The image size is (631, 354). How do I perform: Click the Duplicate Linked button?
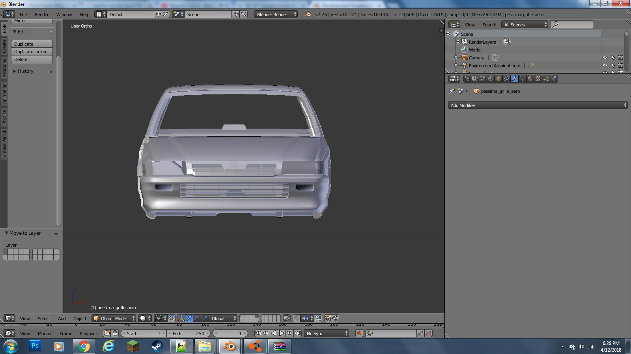[32, 52]
